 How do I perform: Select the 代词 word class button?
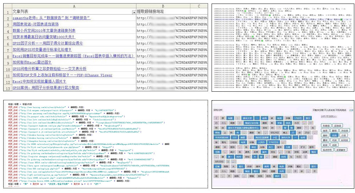point(334,140)
